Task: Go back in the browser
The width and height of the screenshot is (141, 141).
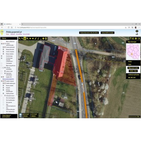Action: pos(2,27)
